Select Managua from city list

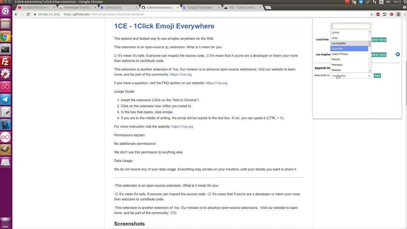click(349, 65)
